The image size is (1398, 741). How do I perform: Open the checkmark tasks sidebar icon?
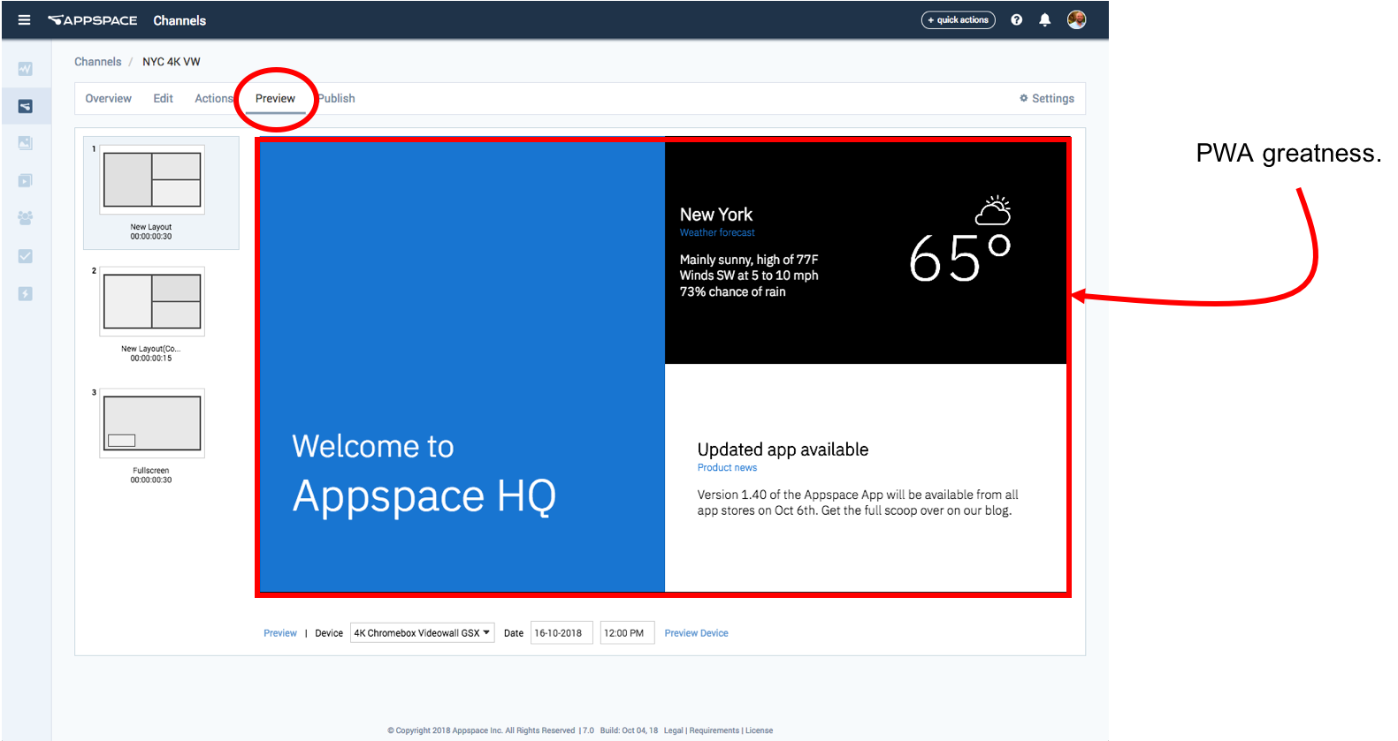[26, 256]
